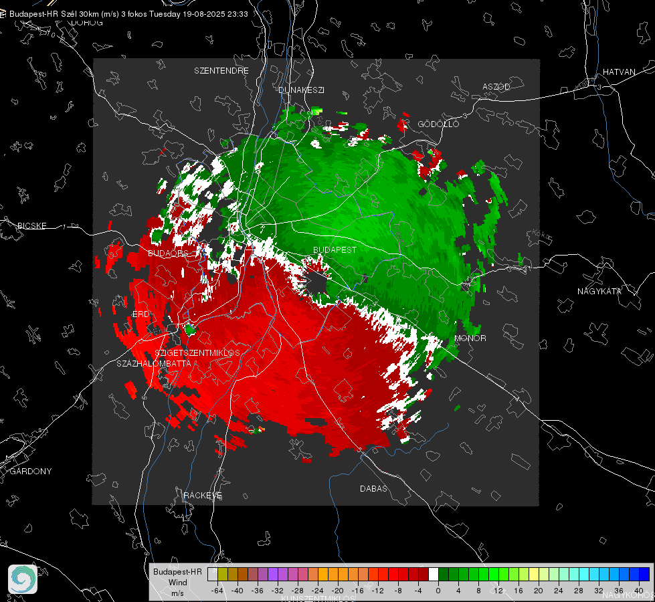Viewport: 655px width, 602px height.
Task: Click the swirl weather service logo
Action: 23,579
